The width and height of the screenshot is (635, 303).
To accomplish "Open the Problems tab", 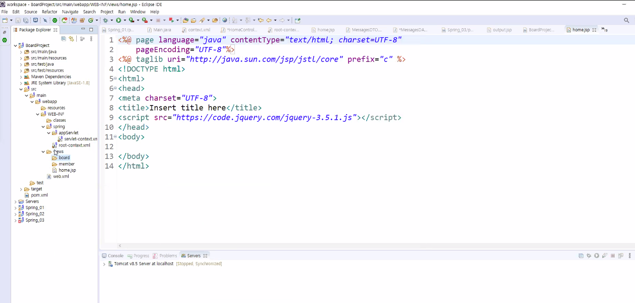I will tap(165, 256).
